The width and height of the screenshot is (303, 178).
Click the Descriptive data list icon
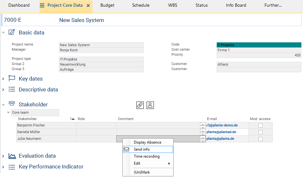point(12,89)
